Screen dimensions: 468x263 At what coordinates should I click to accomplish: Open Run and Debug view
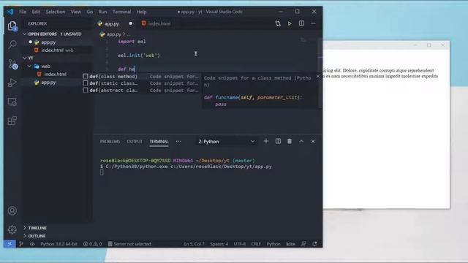(12, 83)
